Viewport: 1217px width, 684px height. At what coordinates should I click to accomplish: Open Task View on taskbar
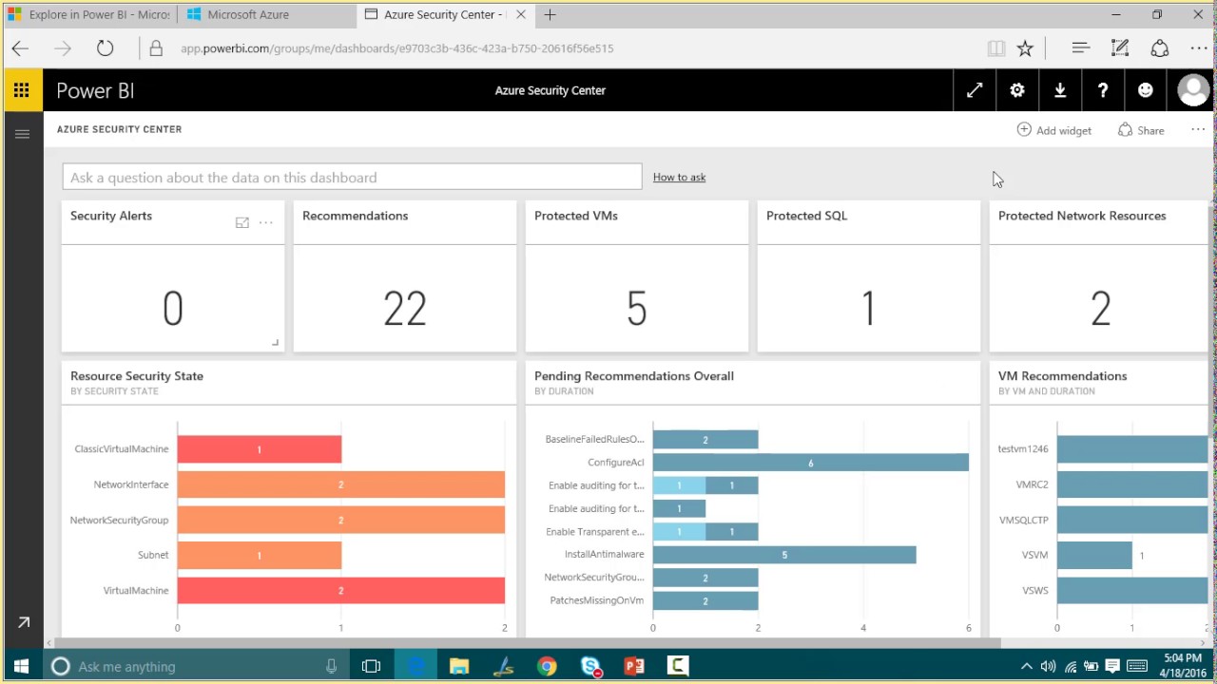pyautogui.click(x=372, y=666)
